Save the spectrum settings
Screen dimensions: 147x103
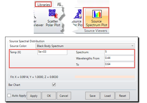point(93,96)
